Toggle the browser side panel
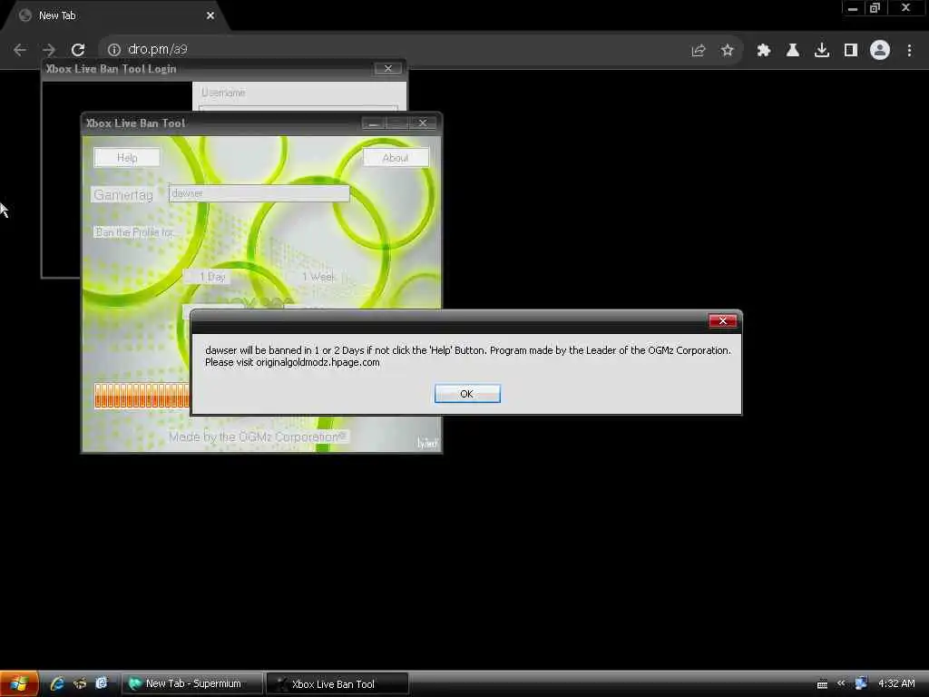The width and height of the screenshot is (929, 697). [851, 51]
